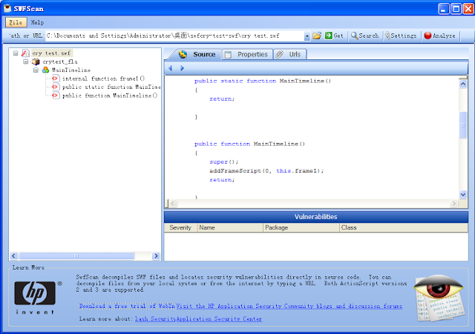This screenshot has height=334, width=475.
Task: Click method icon beside public function MainTimeline()
Action: [55, 96]
